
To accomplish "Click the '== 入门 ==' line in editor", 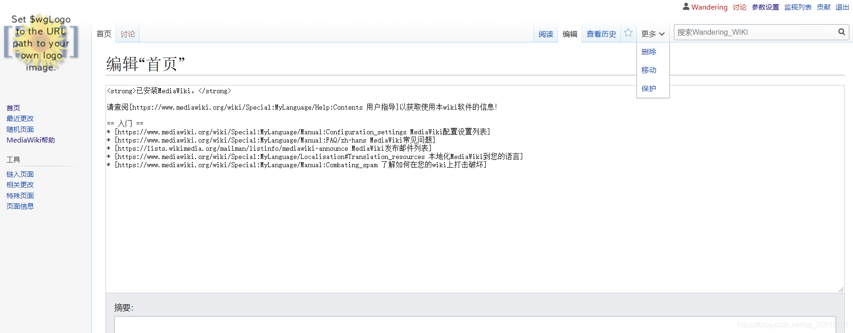I will [x=125, y=123].
